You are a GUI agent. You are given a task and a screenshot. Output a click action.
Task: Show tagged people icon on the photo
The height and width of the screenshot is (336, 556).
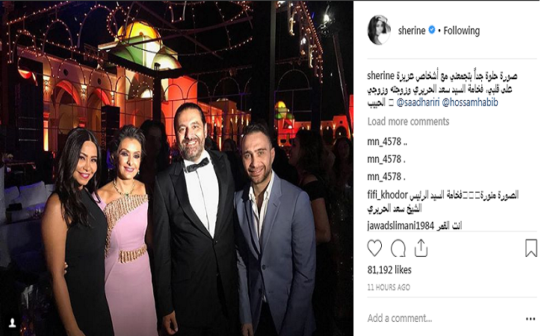click(13, 323)
